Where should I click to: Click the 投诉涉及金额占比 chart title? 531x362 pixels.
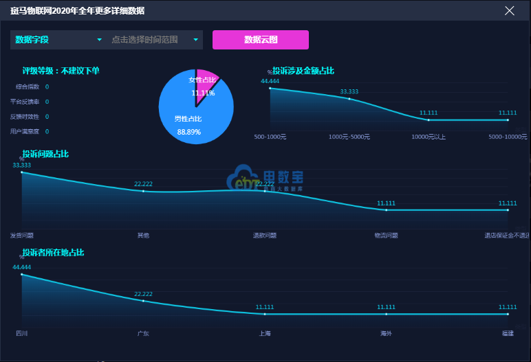coord(303,71)
